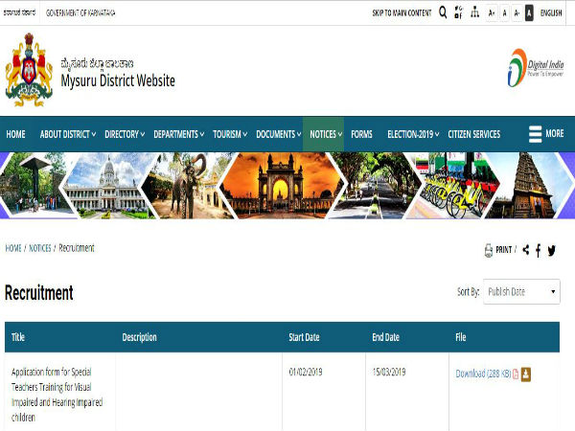This screenshot has height=431, width=575.
Task: Open the Forms menu item
Action: tap(361, 134)
